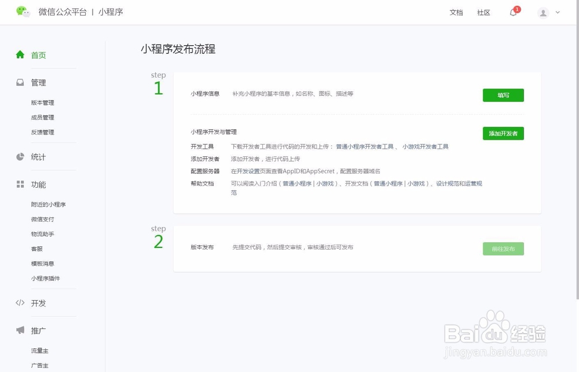The width and height of the screenshot is (579, 372).
Task: Click the grid icon beside 功能
Action: point(20,184)
